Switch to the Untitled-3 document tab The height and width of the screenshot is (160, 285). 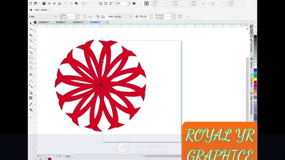click(78, 22)
